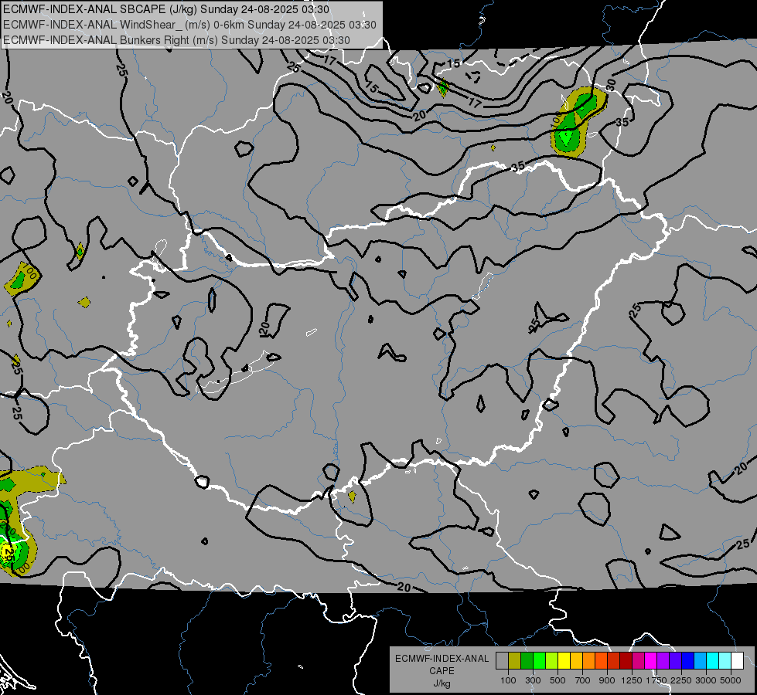Click the CAPE label in the legend
757x695 pixels.
[442, 671]
